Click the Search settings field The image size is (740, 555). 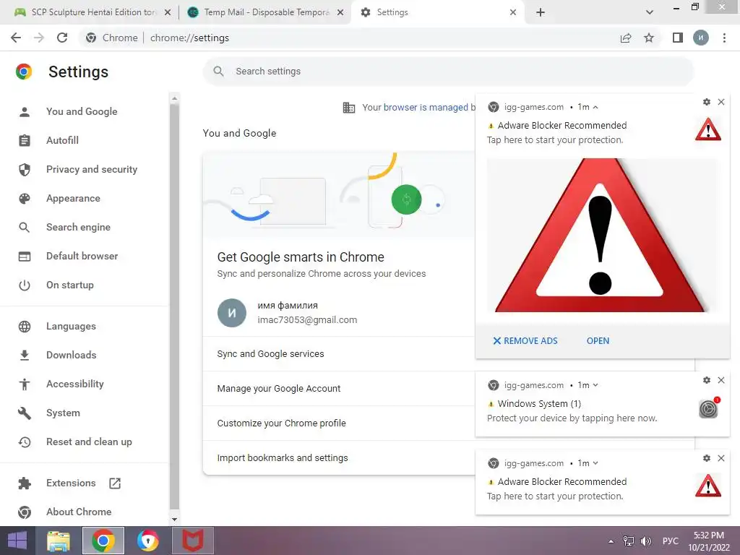point(448,72)
